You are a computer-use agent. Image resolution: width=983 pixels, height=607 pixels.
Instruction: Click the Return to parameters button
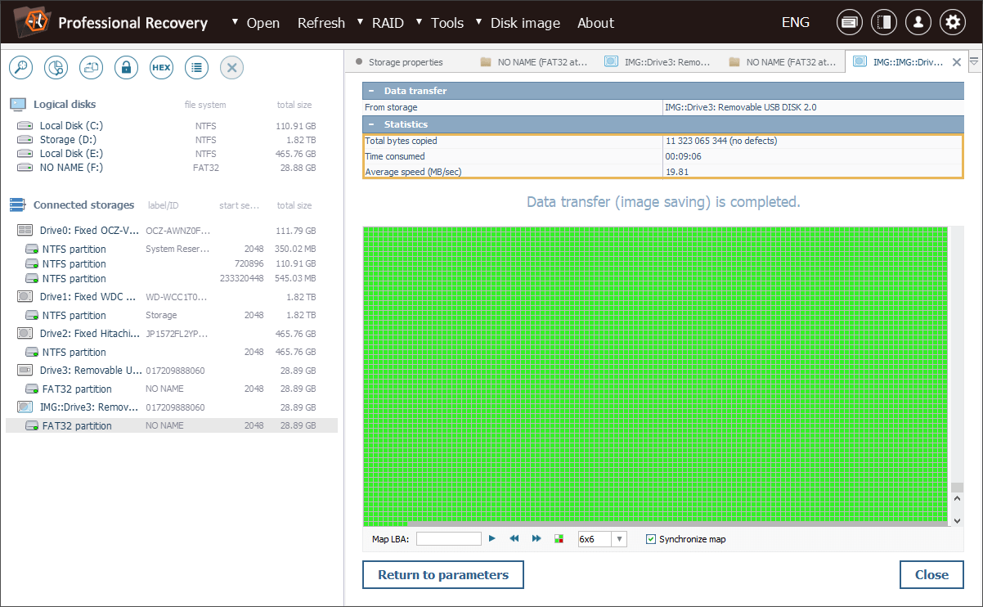443,575
